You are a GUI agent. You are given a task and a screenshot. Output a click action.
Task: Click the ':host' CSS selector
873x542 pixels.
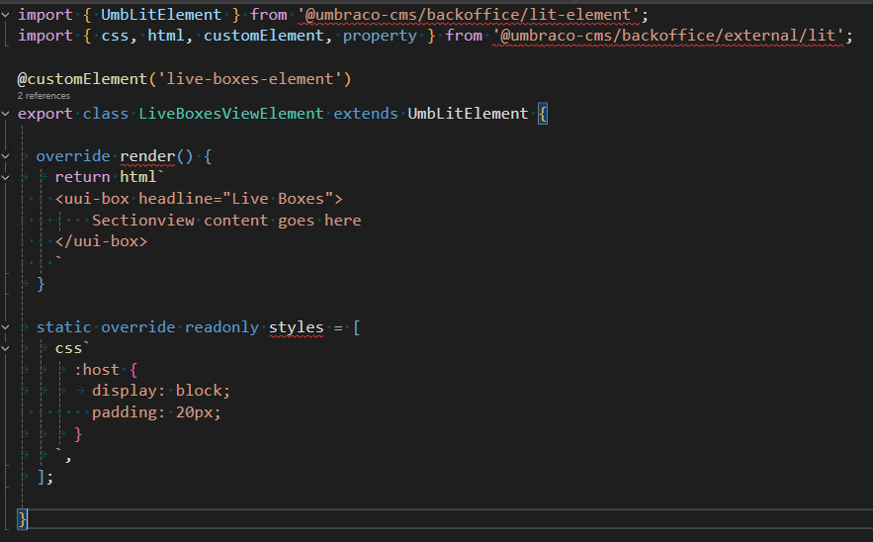click(x=96, y=370)
